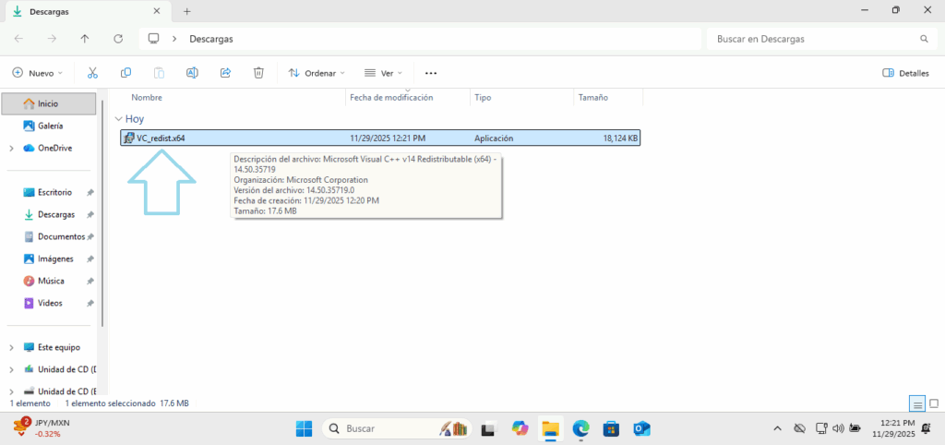Click the Delete trash icon
This screenshot has height=445, width=945.
258,73
